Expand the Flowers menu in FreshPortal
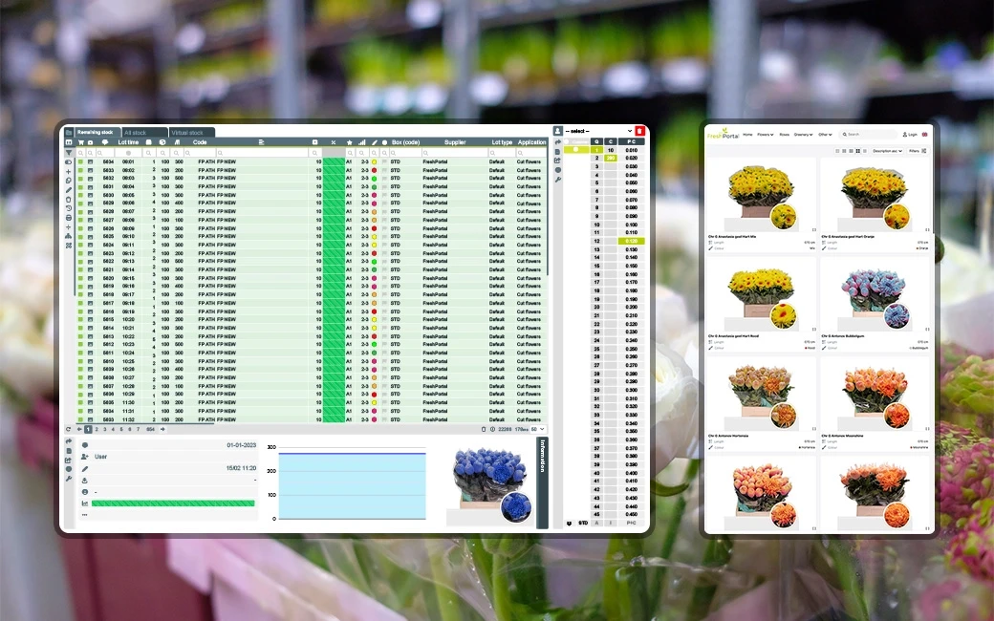The image size is (994, 621). [x=766, y=135]
